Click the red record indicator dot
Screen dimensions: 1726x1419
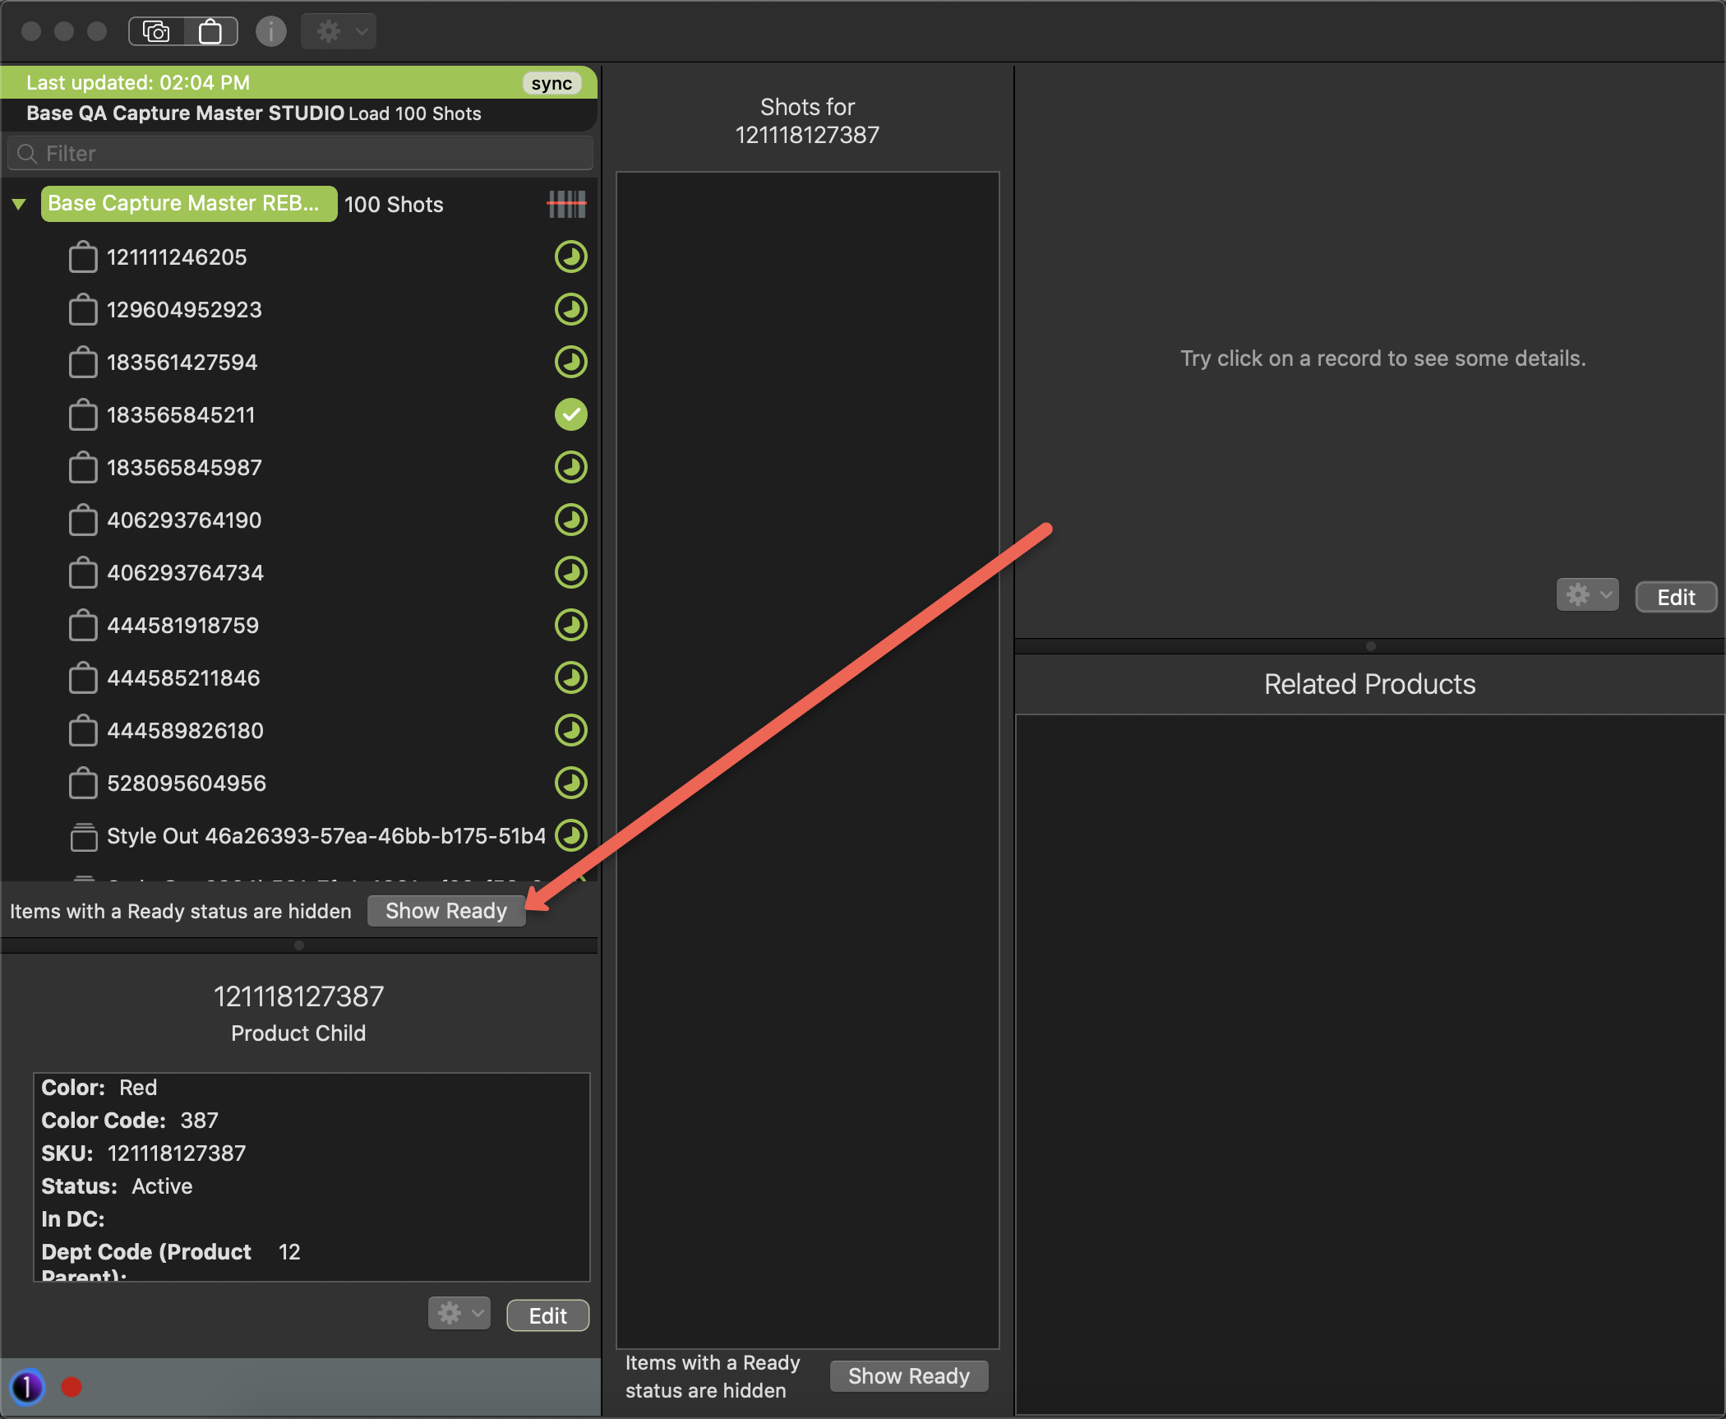72,1387
